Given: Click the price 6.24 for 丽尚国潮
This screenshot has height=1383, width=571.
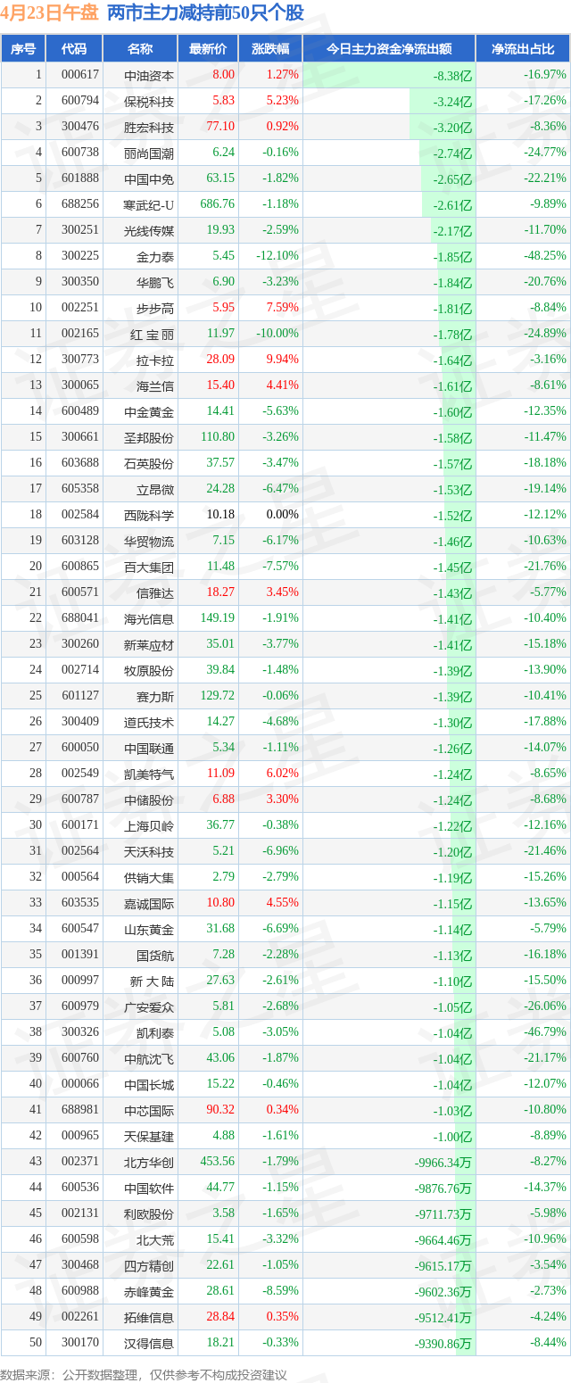Looking at the screenshot, I should (223, 153).
